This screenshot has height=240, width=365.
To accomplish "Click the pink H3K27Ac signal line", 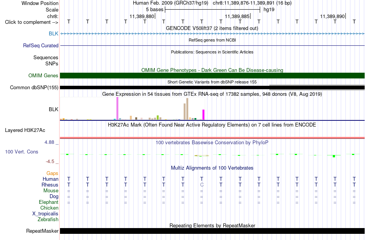I will [x=212, y=138].
